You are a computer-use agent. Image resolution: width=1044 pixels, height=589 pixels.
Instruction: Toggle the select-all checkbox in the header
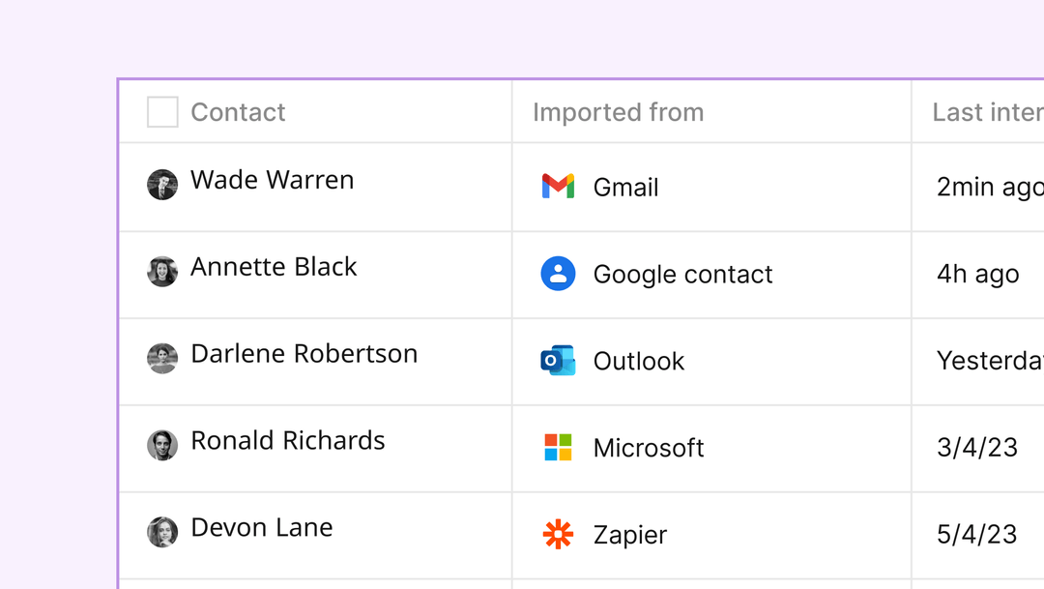[162, 111]
